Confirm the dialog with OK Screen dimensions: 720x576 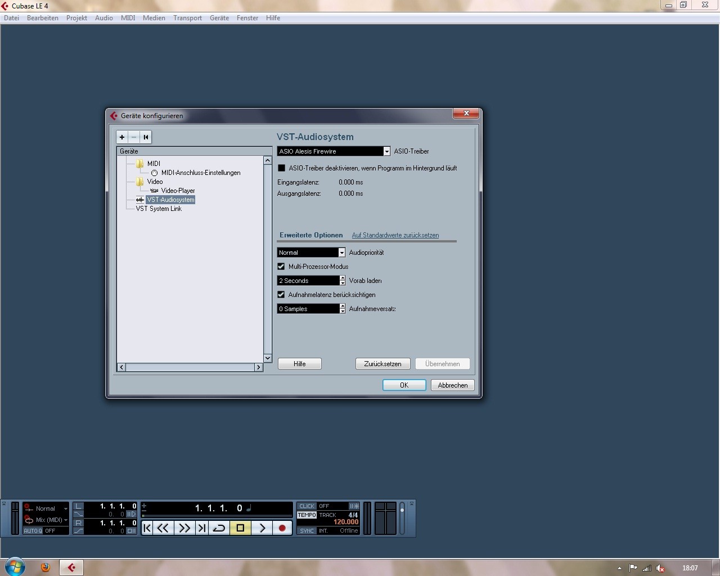click(x=404, y=385)
